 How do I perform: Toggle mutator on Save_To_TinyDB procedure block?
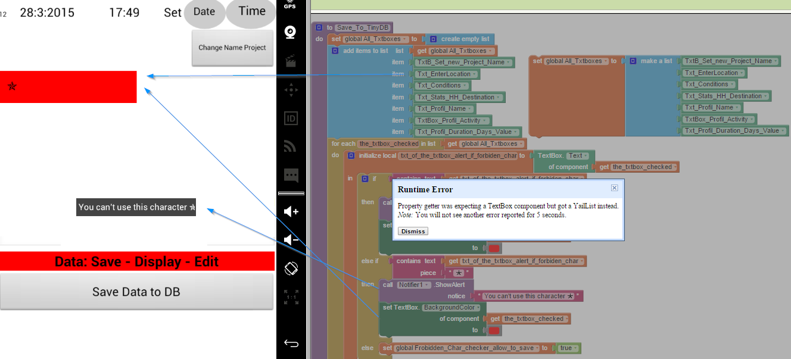click(x=319, y=27)
